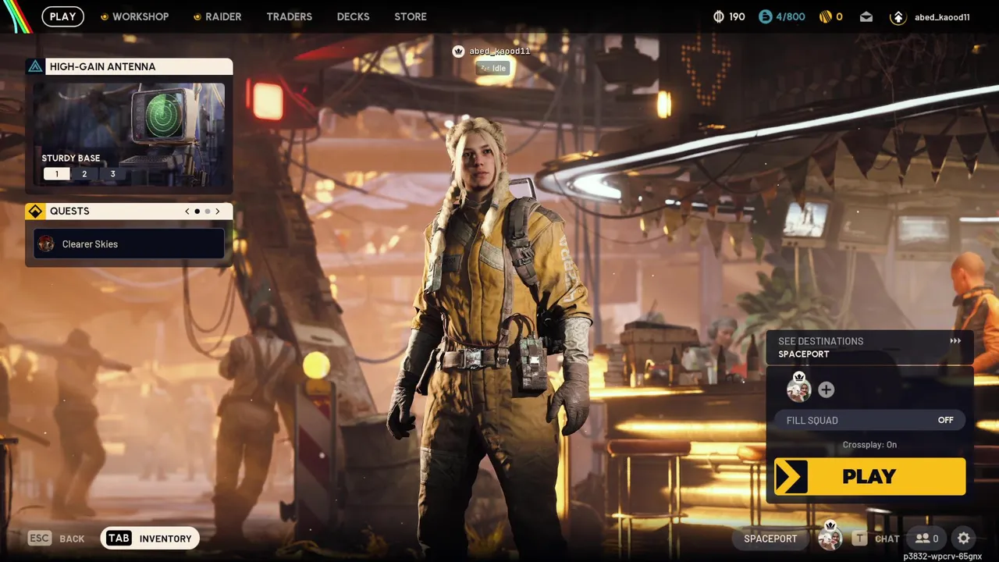Open See Destinations Spaceport selector

[869, 347]
